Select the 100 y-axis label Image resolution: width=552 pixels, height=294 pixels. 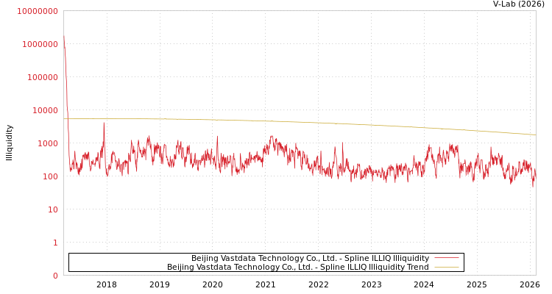(x=50, y=176)
